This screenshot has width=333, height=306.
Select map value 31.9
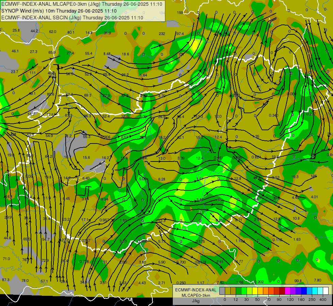107,33
